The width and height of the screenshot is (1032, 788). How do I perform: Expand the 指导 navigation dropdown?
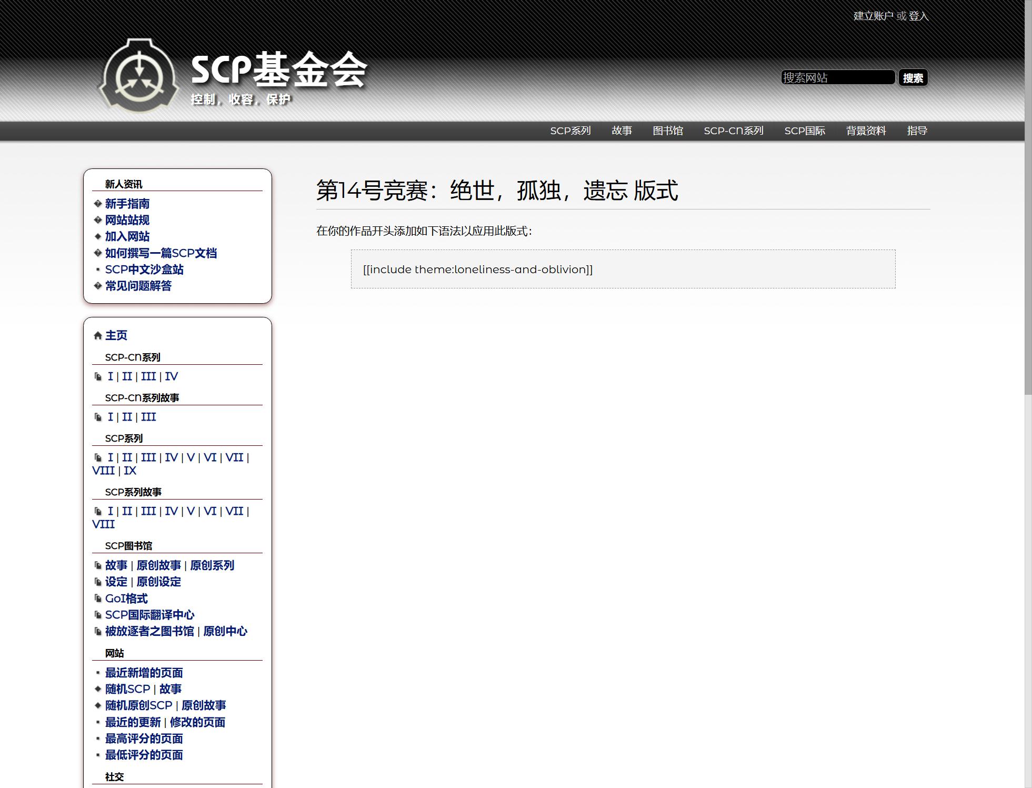tap(917, 131)
